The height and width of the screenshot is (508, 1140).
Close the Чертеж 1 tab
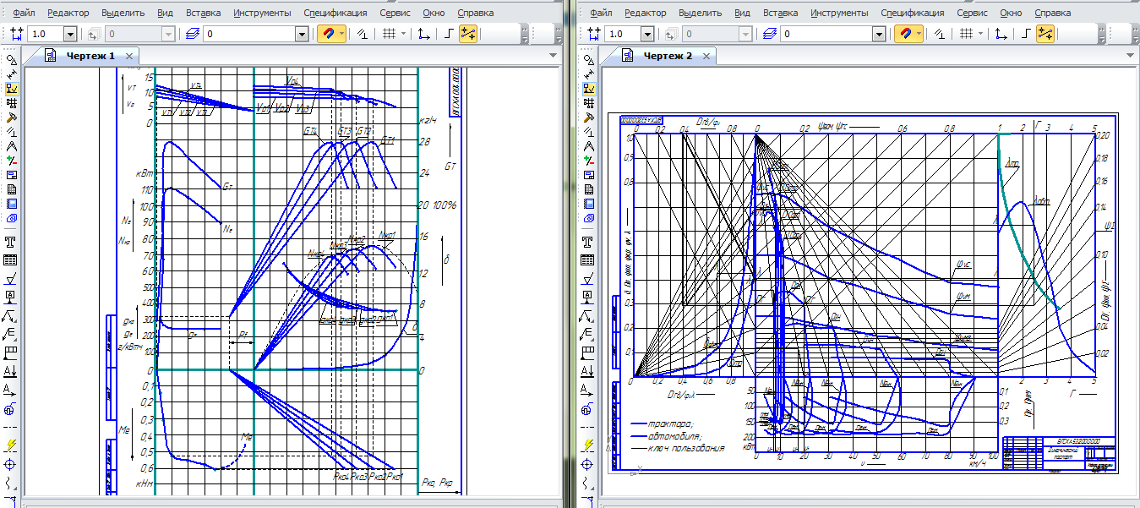click(129, 56)
